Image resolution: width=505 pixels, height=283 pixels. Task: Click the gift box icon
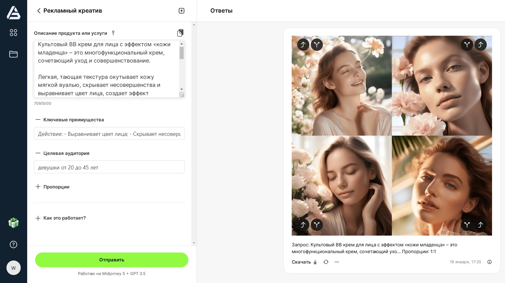[14, 223]
